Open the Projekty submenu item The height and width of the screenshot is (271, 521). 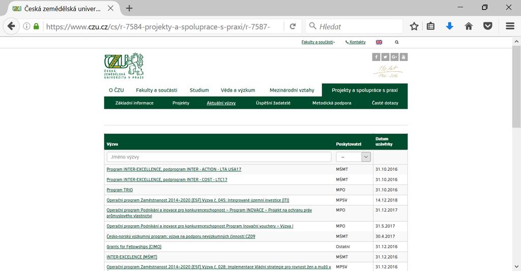tap(181, 103)
